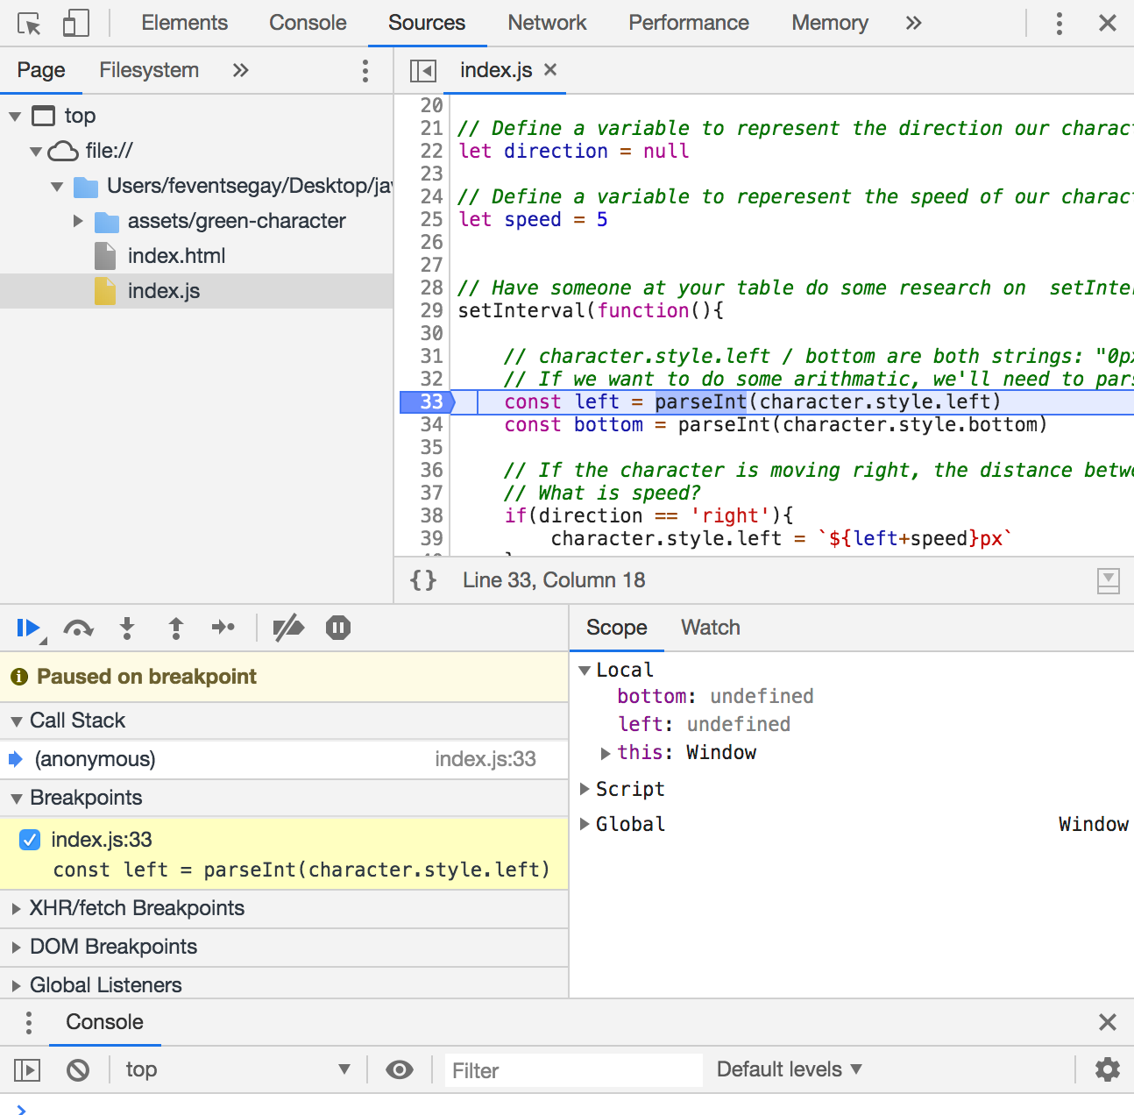Screen dimensions: 1134x1115
Task: Toggle the device toolbar icon
Action: 76,24
